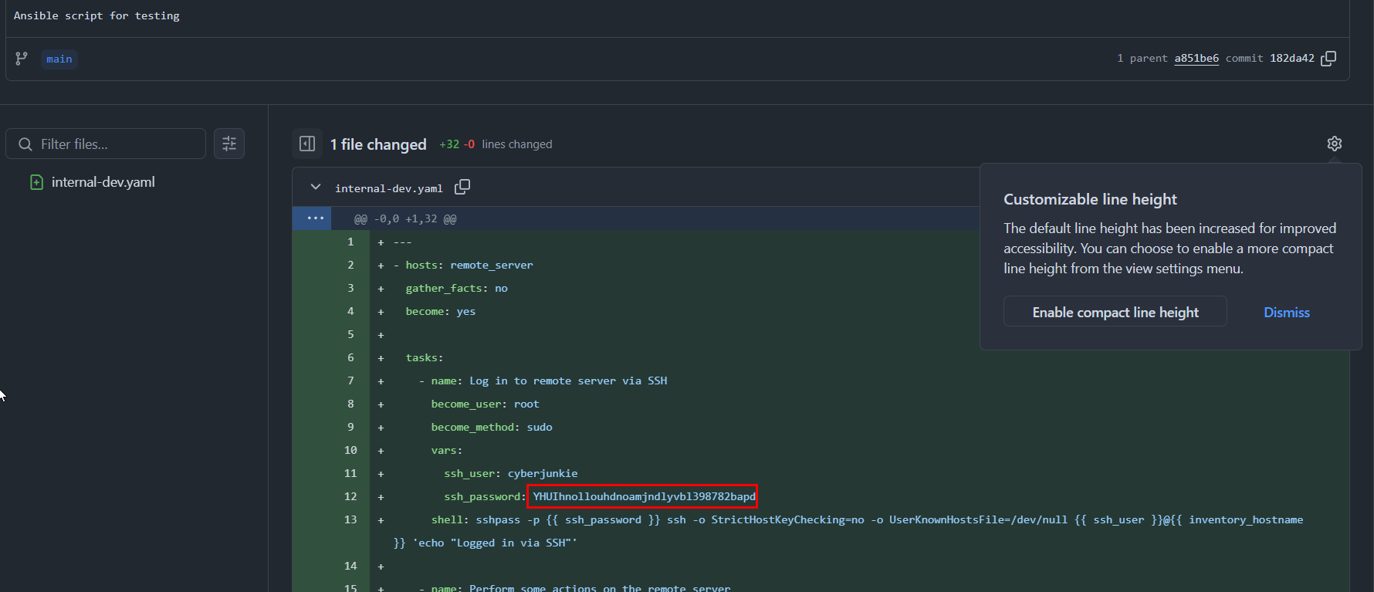Click the magnifier icon in Filter files
The height and width of the screenshot is (592, 1374).
(x=25, y=144)
